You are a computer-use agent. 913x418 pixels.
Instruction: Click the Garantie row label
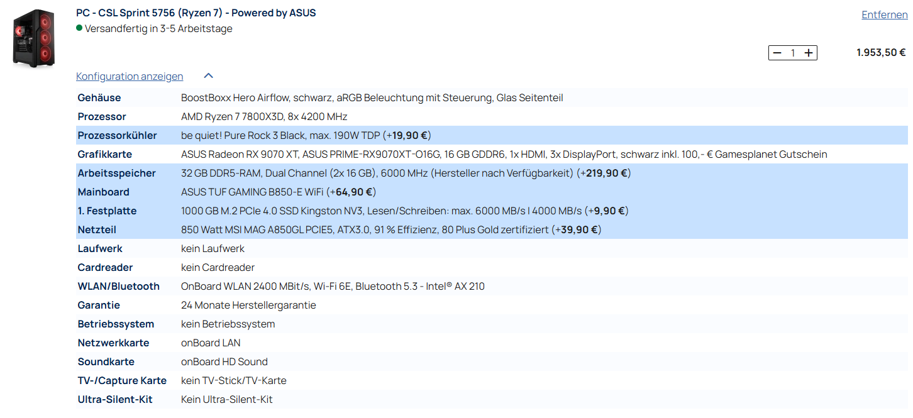tap(99, 305)
